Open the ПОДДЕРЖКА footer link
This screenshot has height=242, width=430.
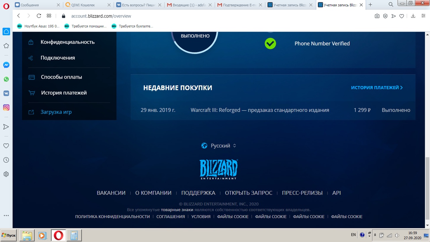tap(198, 193)
